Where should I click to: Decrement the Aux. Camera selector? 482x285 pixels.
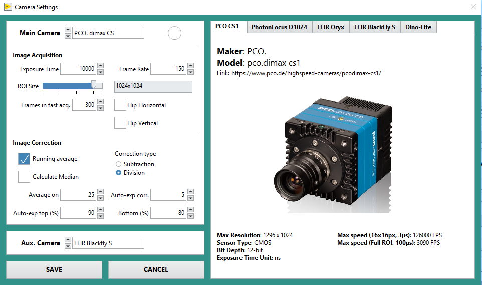(68, 246)
